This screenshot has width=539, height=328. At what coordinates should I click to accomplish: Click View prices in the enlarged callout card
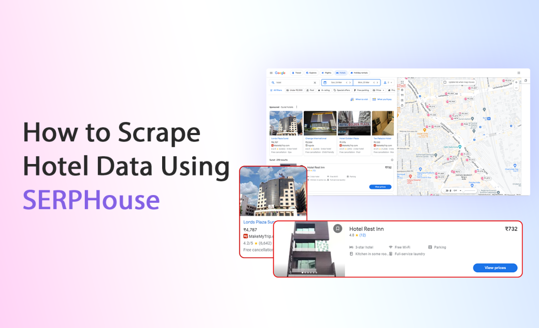(495, 268)
